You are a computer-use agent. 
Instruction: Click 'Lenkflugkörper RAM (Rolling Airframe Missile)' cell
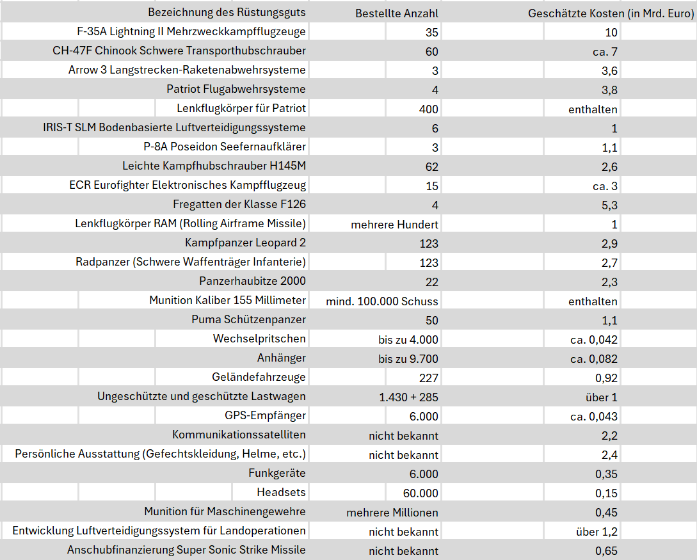pyautogui.click(x=190, y=223)
